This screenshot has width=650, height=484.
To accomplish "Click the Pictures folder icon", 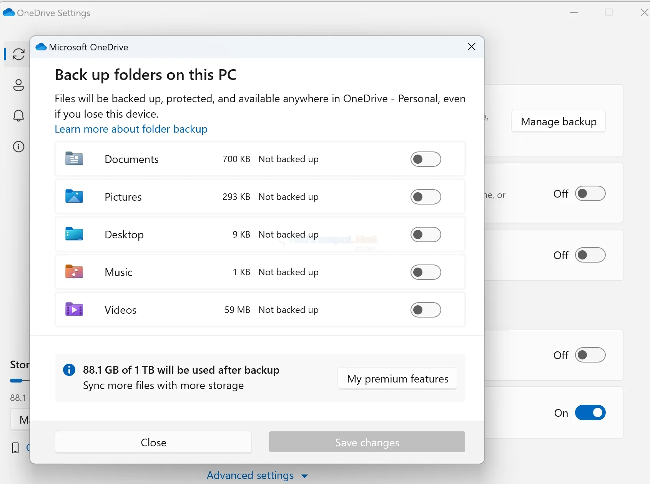I will pyautogui.click(x=74, y=196).
